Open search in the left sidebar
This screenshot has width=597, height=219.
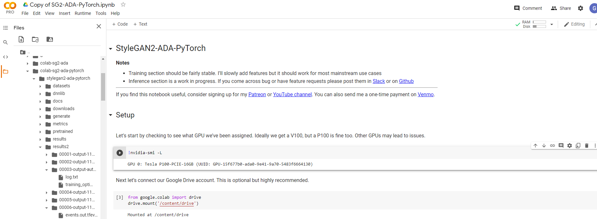(x=5, y=42)
